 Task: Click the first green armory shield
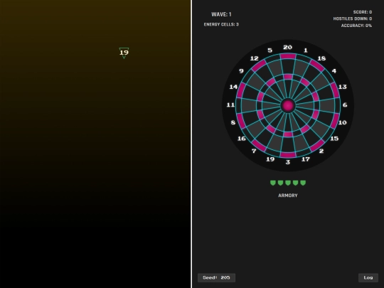click(273, 183)
